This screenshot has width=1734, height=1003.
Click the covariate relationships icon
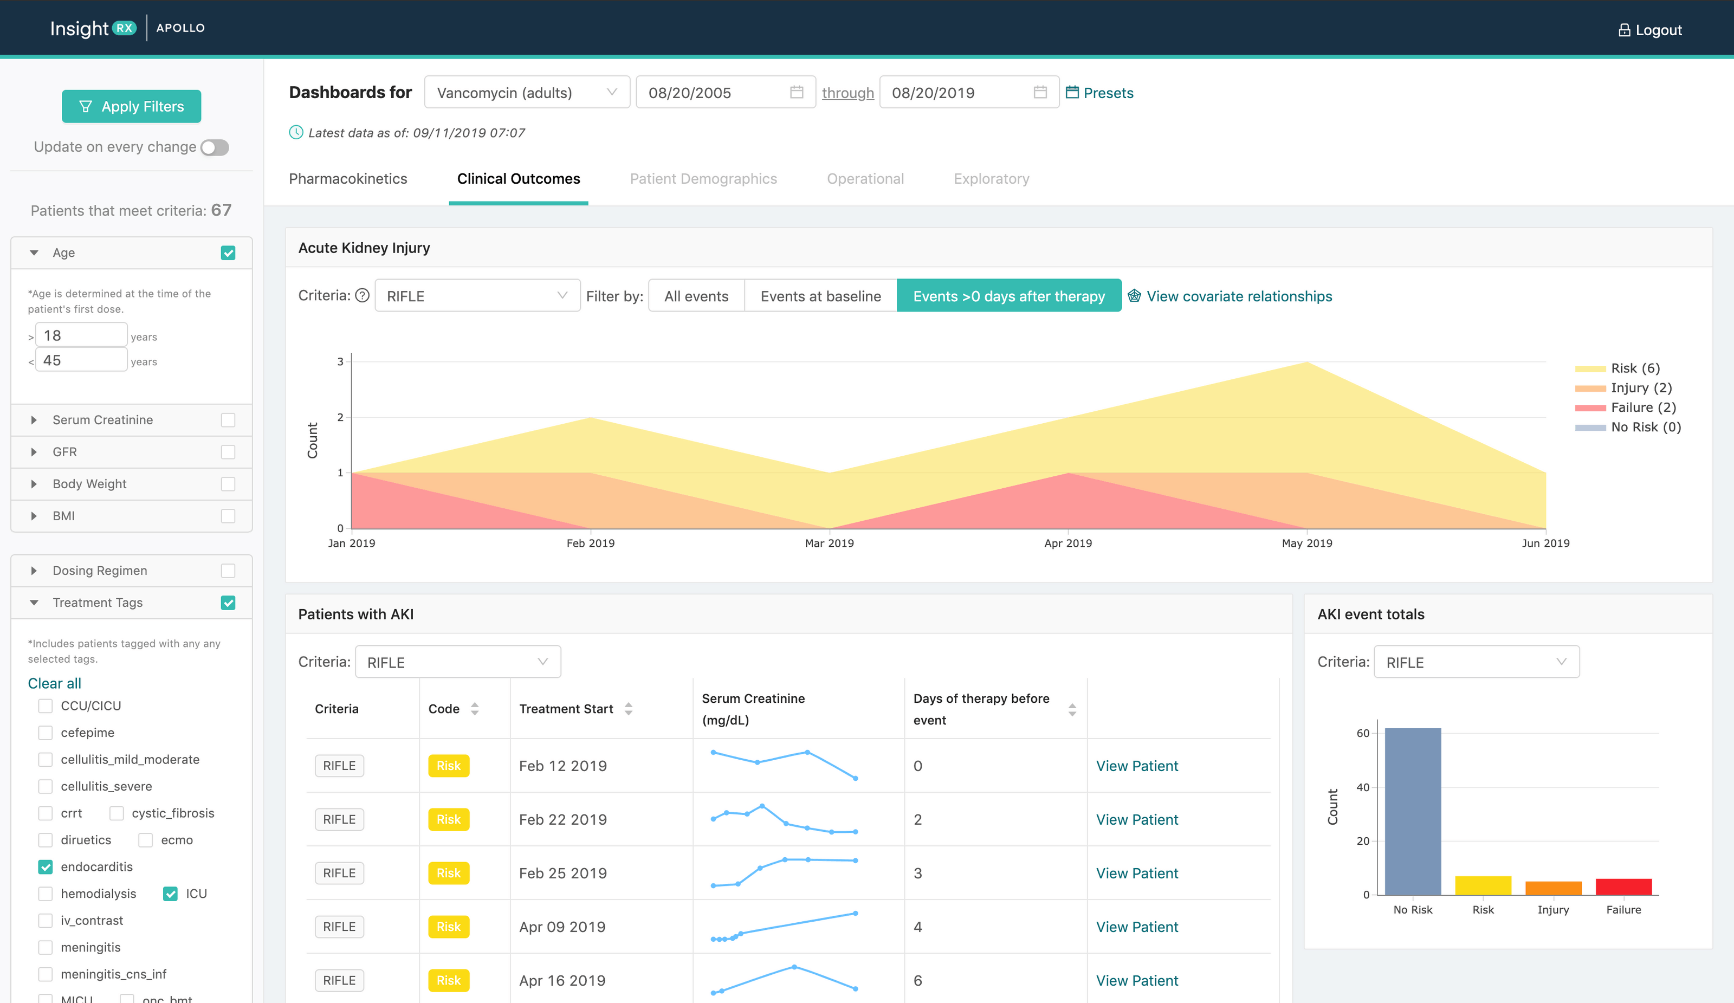pyautogui.click(x=1134, y=296)
